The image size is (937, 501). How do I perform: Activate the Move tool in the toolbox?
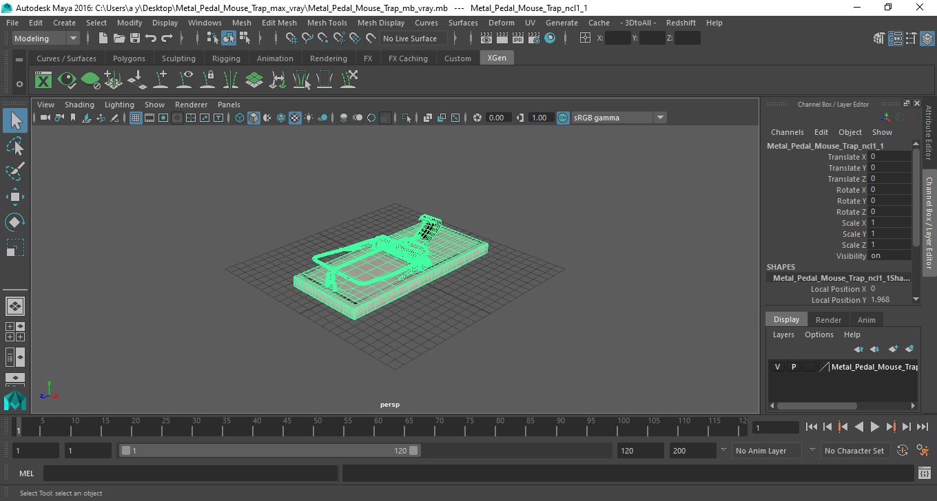tap(15, 197)
